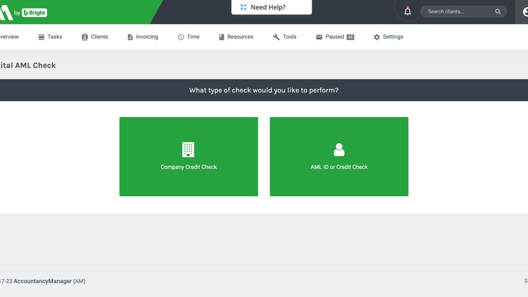Viewport: 528px width, 297px height.
Task: Open the Resources menu
Action: [236, 37]
